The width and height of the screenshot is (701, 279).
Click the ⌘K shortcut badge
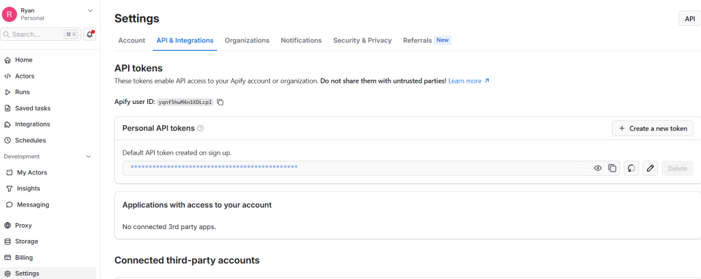pyautogui.click(x=71, y=34)
